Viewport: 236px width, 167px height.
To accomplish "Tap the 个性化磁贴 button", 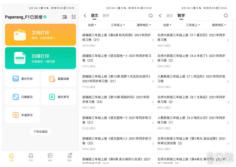I will (x=40, y=132).
